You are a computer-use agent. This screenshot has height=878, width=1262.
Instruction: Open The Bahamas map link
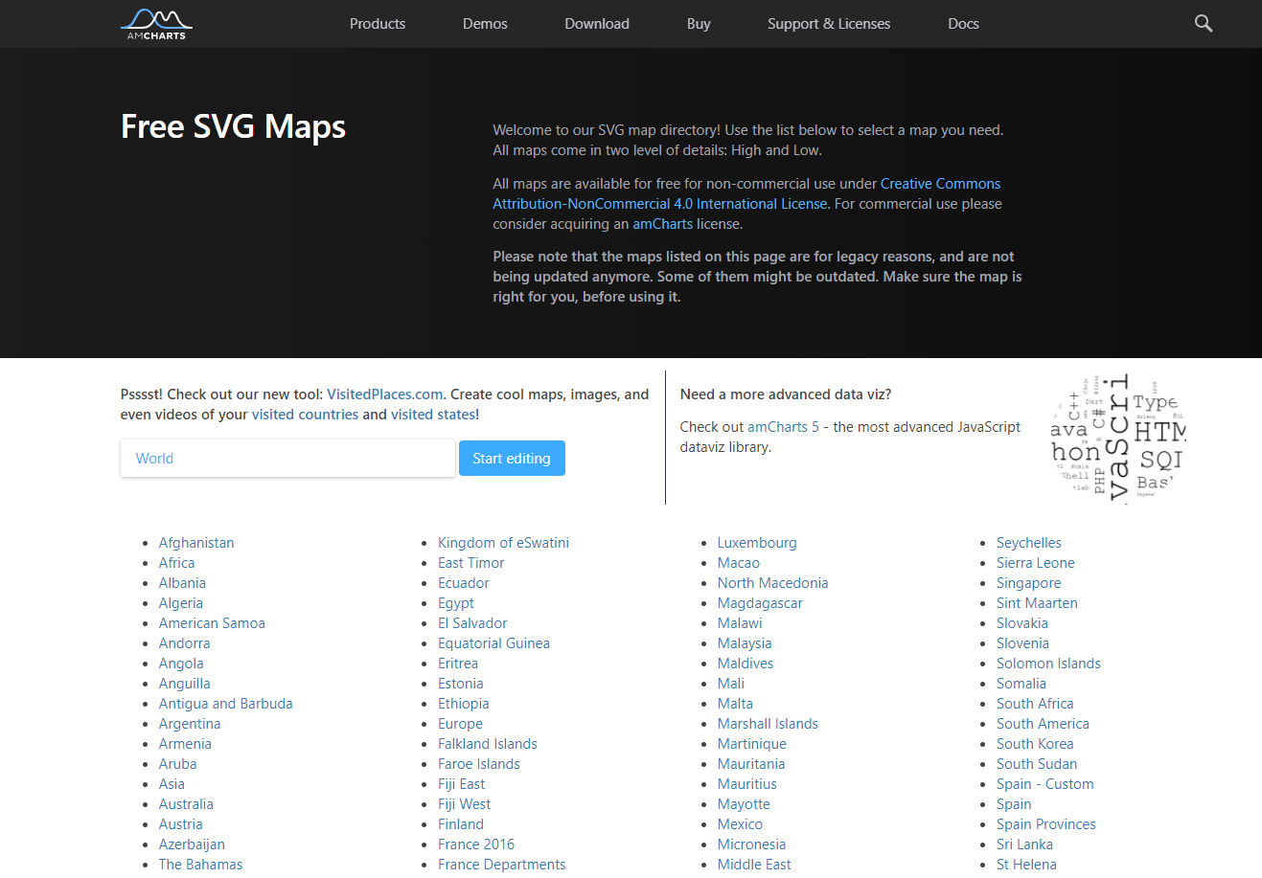pos(200,865)
